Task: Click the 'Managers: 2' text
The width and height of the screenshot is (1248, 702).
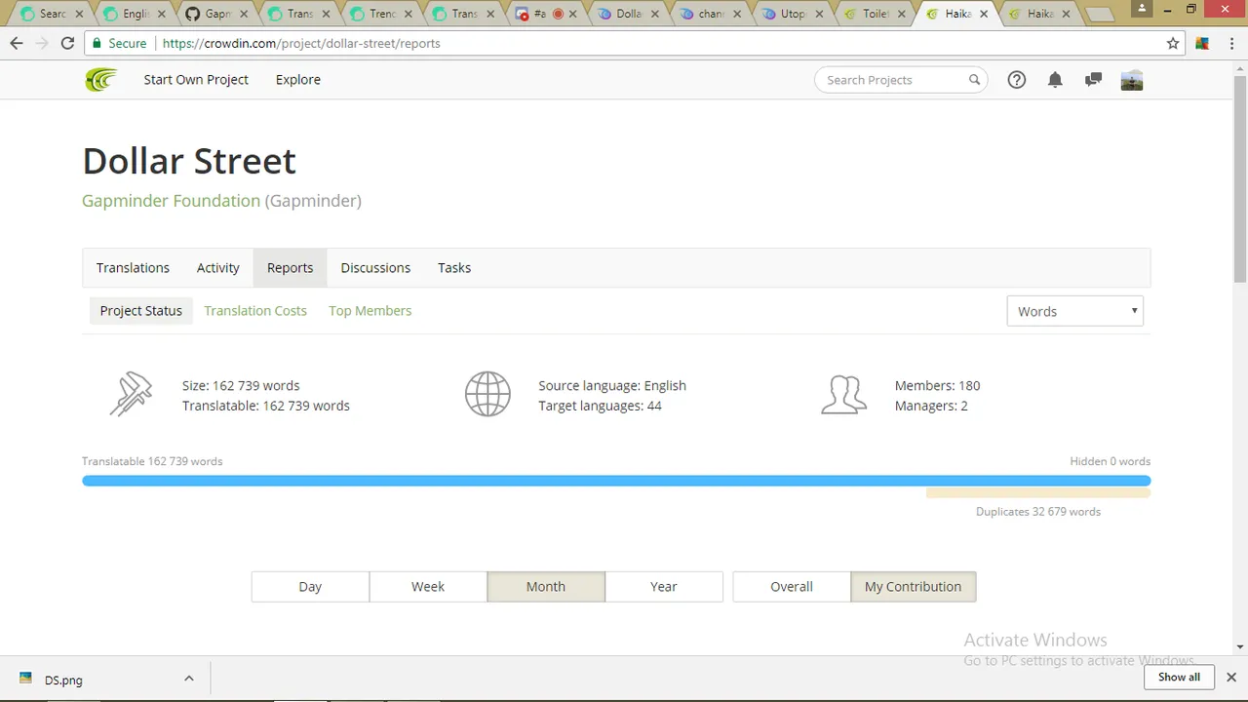Action: (x=931, y=406)
